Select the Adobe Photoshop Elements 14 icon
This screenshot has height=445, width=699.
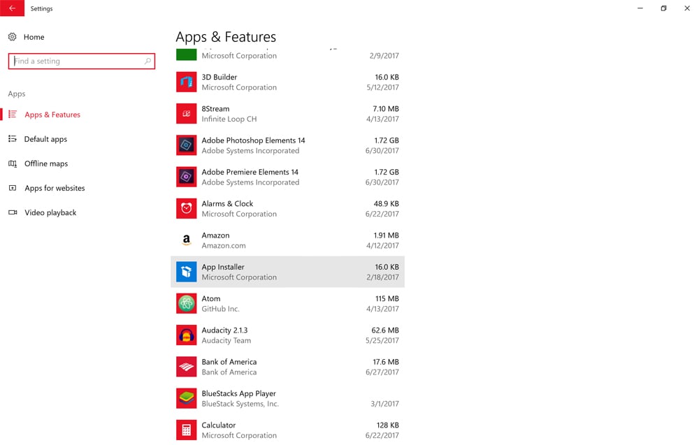[x=186, y=145]
